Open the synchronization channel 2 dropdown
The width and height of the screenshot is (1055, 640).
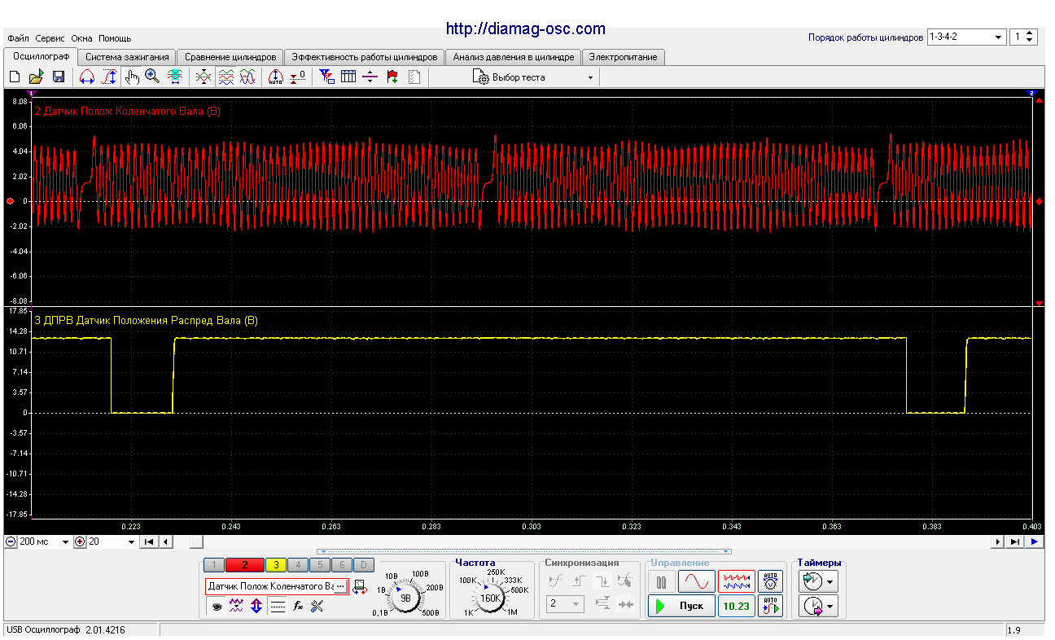[x=576, y=604]
